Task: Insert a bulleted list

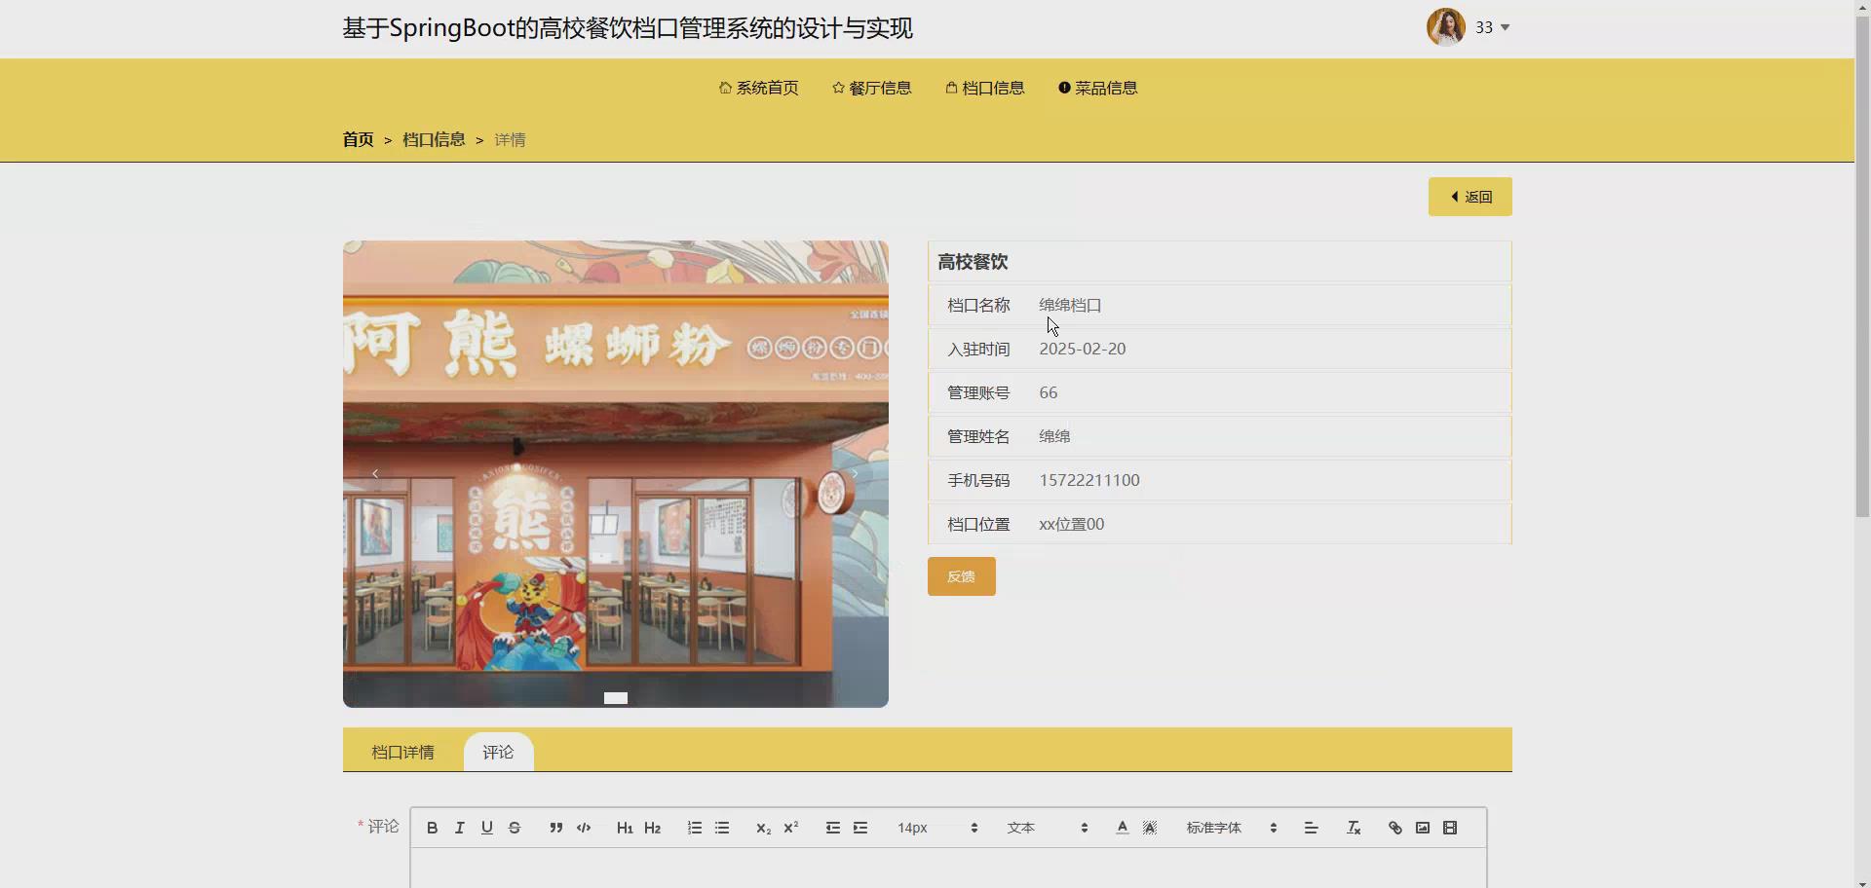Action: point(721,828)
